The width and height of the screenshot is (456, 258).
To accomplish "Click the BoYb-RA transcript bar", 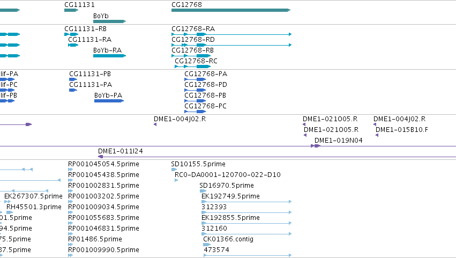I will (110, 56).
